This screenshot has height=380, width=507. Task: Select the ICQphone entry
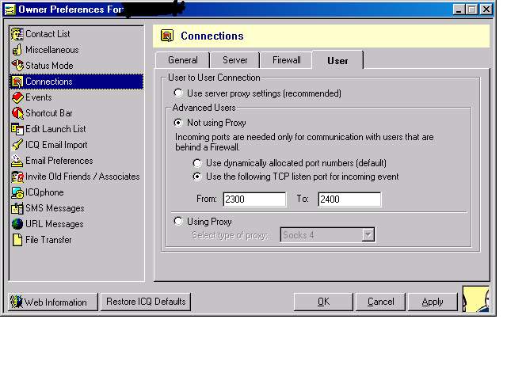click(x=44, y=192)
